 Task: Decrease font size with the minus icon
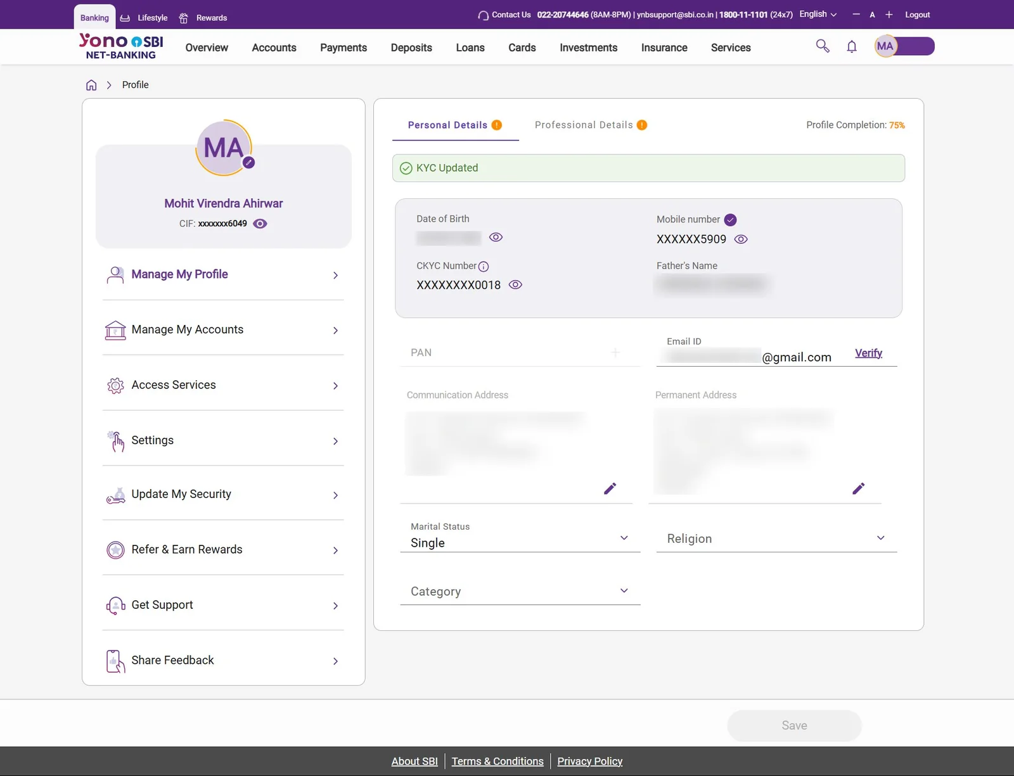click(856, 14)
